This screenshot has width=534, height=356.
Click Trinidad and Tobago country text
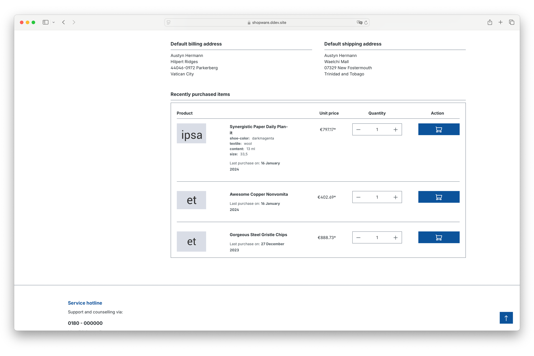pos(344,74)
